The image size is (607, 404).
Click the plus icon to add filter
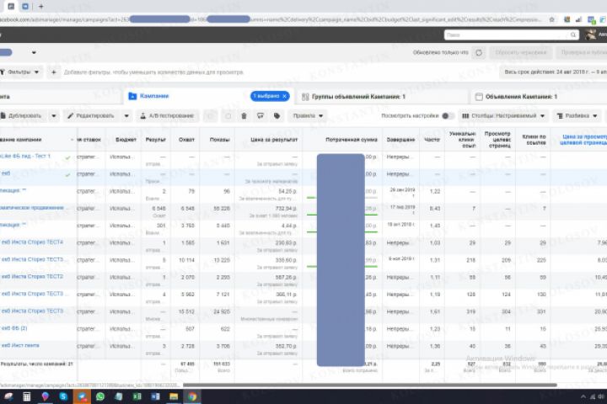coord(54,72)
